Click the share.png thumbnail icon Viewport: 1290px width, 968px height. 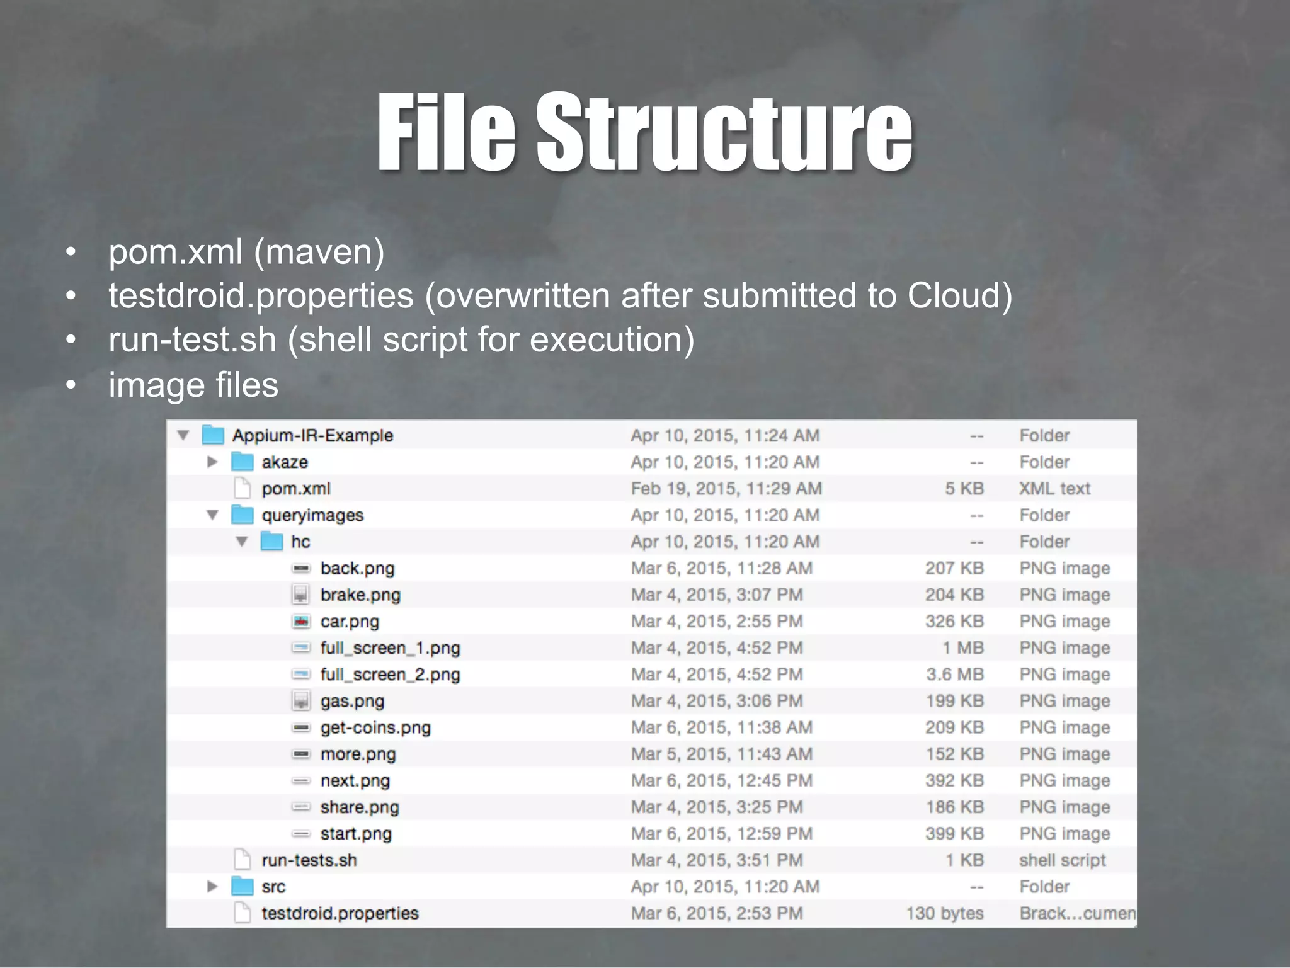tap(301, 807)
